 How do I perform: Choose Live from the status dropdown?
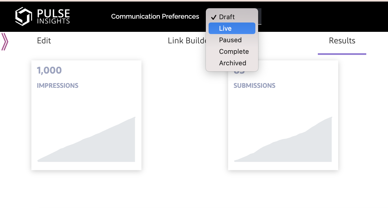click(x=225, y=29)
